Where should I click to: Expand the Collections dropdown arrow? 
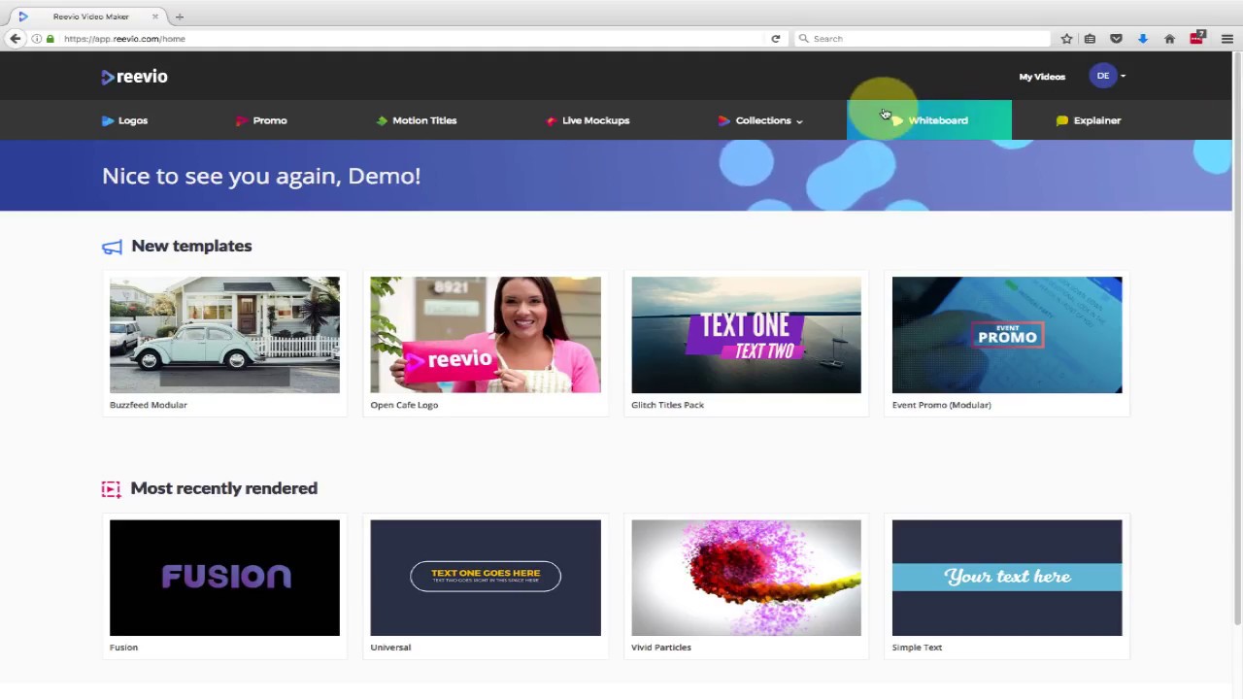click(799, 121)
